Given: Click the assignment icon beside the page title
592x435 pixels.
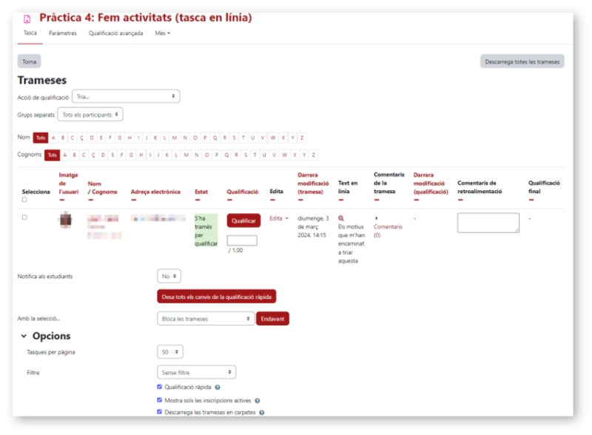Looking at the screenshot, I should tap(27, 18).
